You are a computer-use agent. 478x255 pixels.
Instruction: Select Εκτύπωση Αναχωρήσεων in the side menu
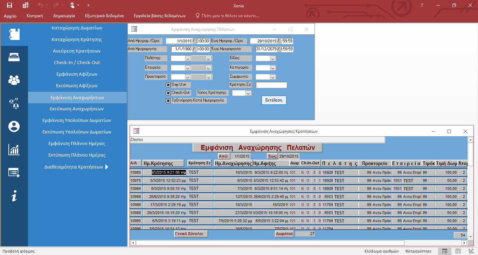(77, 109)
